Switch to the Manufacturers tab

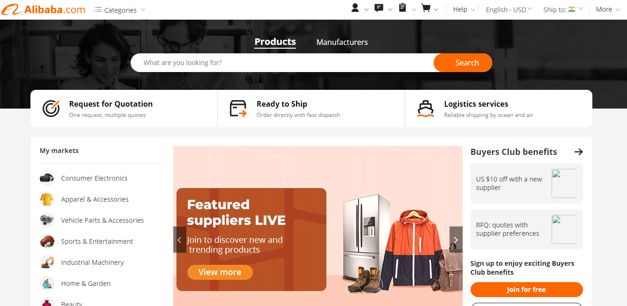tap(342, 42)
